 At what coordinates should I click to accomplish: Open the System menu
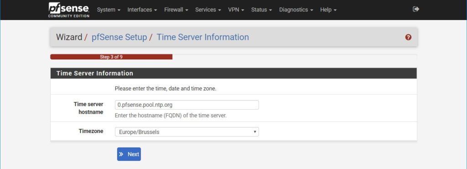click(x=109, y=10)
